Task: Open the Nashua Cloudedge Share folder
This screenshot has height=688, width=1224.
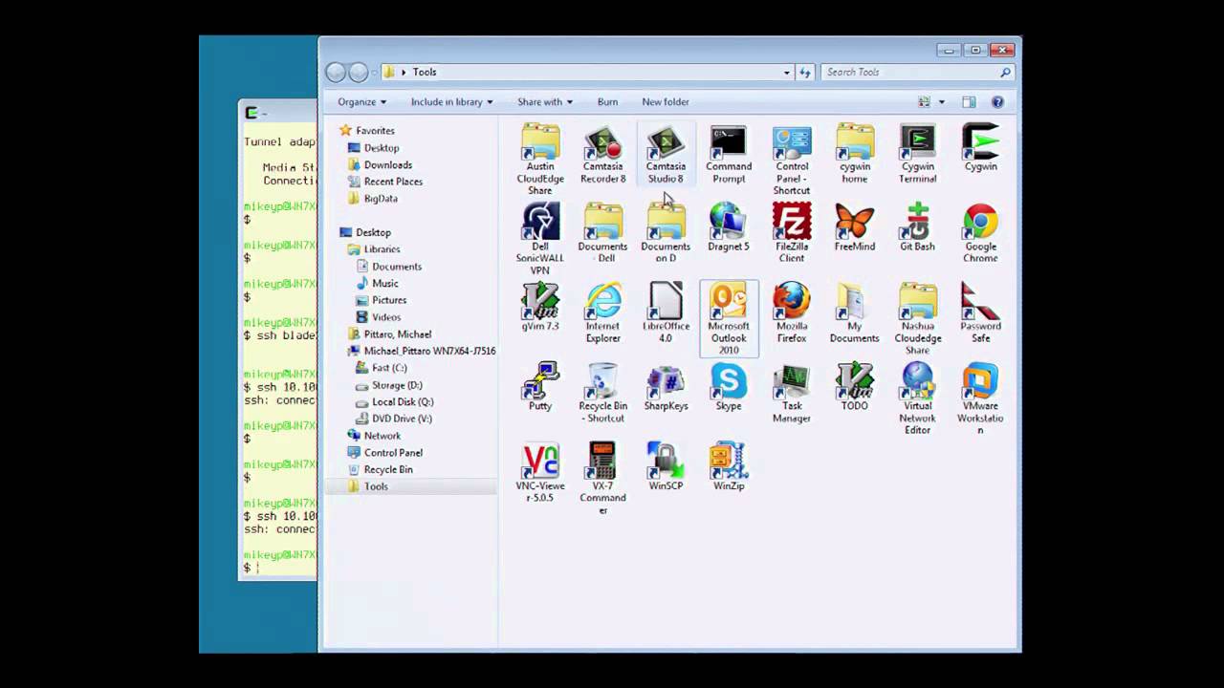Action: point(917,318)
